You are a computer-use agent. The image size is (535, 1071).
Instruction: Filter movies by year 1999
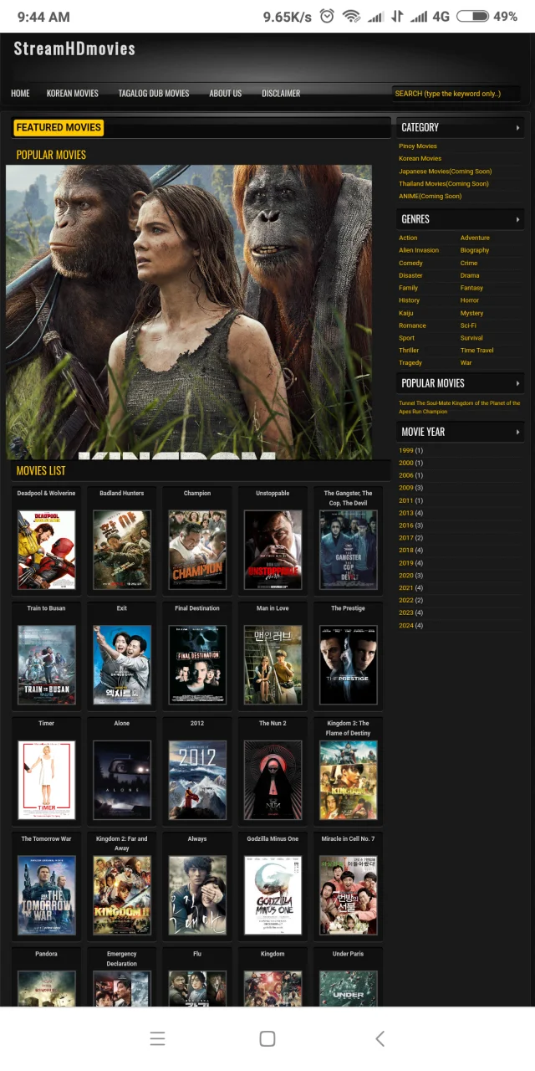[x=406, y=450]
